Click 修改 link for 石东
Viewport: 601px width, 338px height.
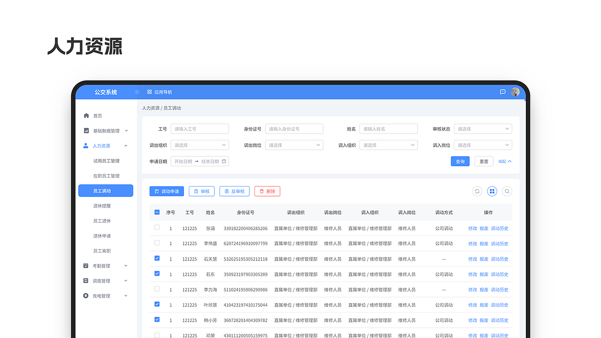tap(472, 275)
